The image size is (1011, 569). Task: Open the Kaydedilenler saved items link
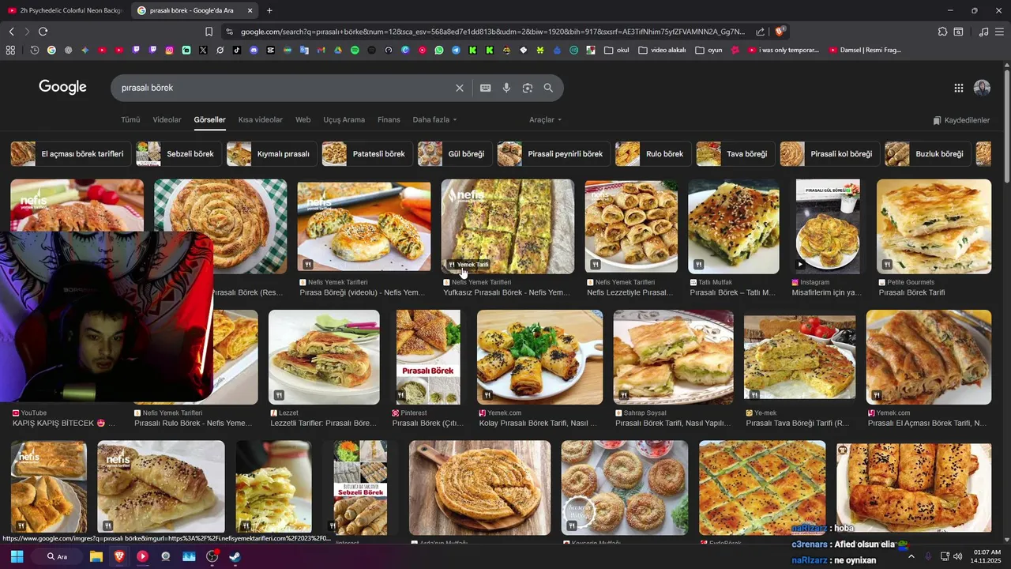(961, 120)
